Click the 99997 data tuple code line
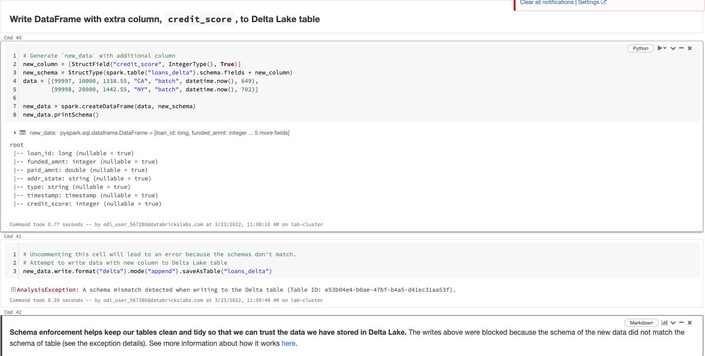Image resolution: width=705 pixels, height=356 pixels. pyautogui.click(x=141, y=81)
